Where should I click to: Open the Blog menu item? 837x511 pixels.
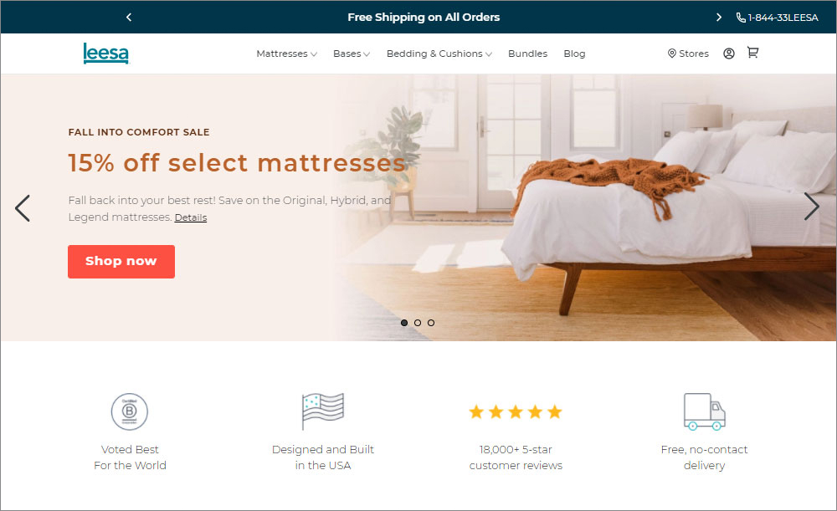574,54
